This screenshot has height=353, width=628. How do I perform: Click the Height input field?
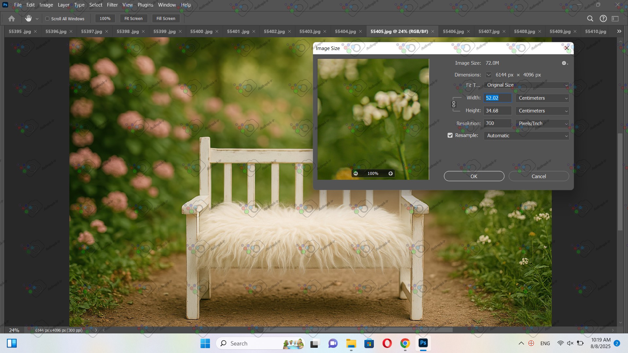[497, 111]
